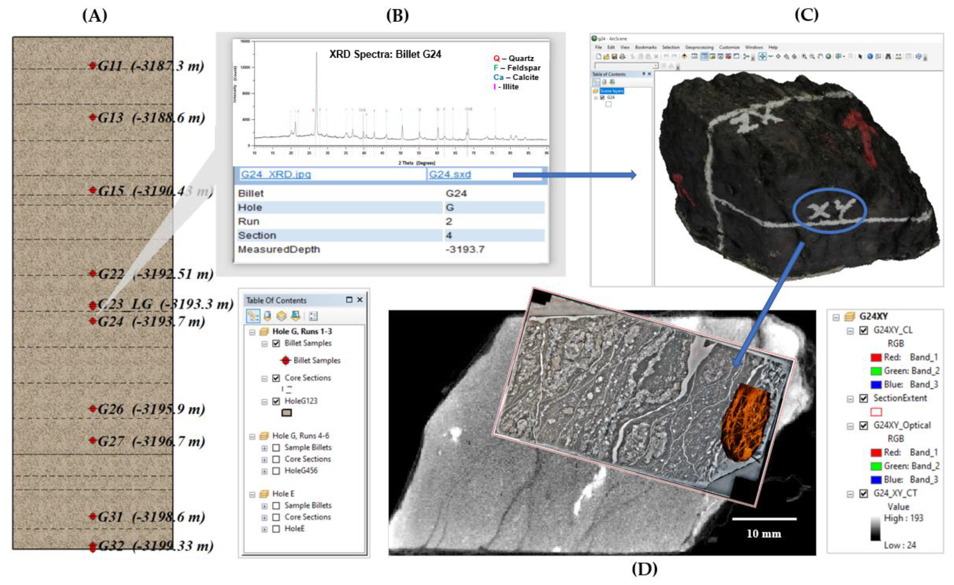Viewport: 954px width, 585px height.
Task: Click the Full Extent globe icon
Action: pos(828,56)
